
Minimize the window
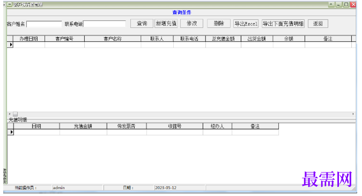click(x=339, y=4)
